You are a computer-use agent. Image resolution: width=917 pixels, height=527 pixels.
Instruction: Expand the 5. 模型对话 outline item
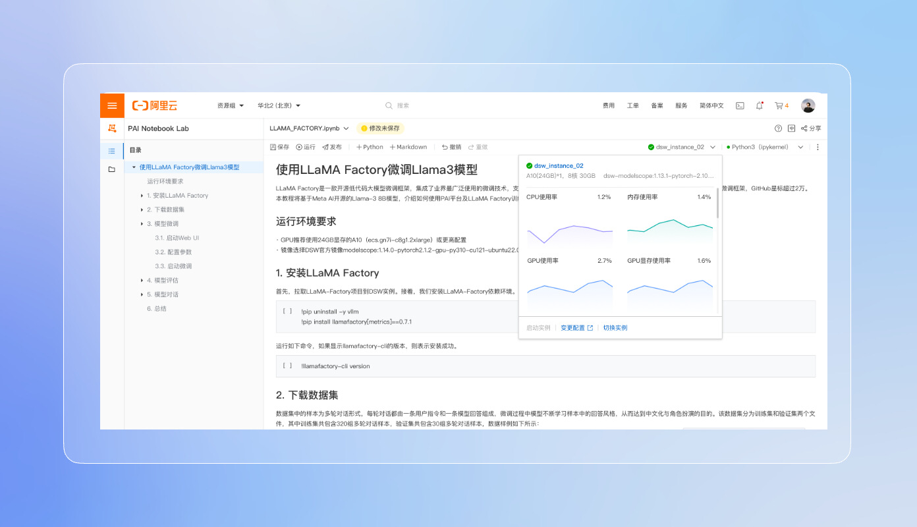(142, 294)
